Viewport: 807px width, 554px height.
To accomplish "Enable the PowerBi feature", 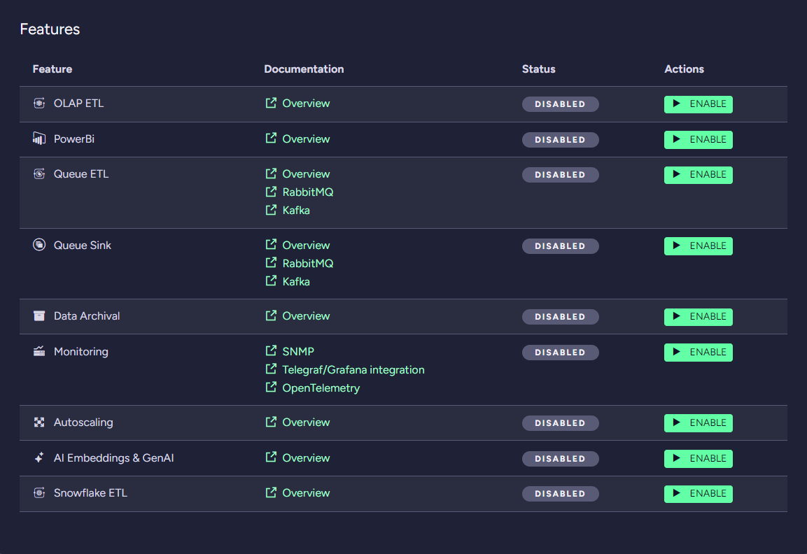I will pos(698,139).
